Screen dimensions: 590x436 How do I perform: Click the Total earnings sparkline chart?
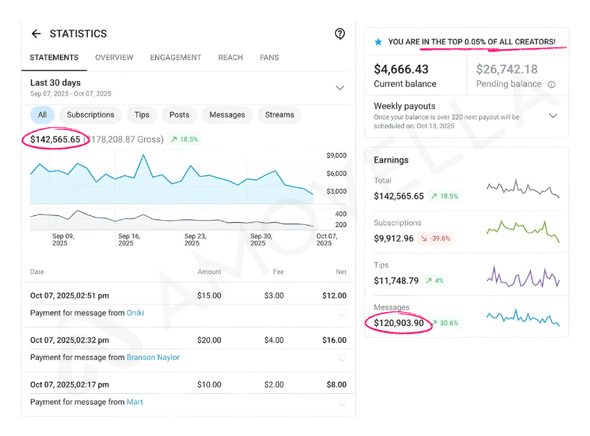pyautogui.click(x=523, y=187)
